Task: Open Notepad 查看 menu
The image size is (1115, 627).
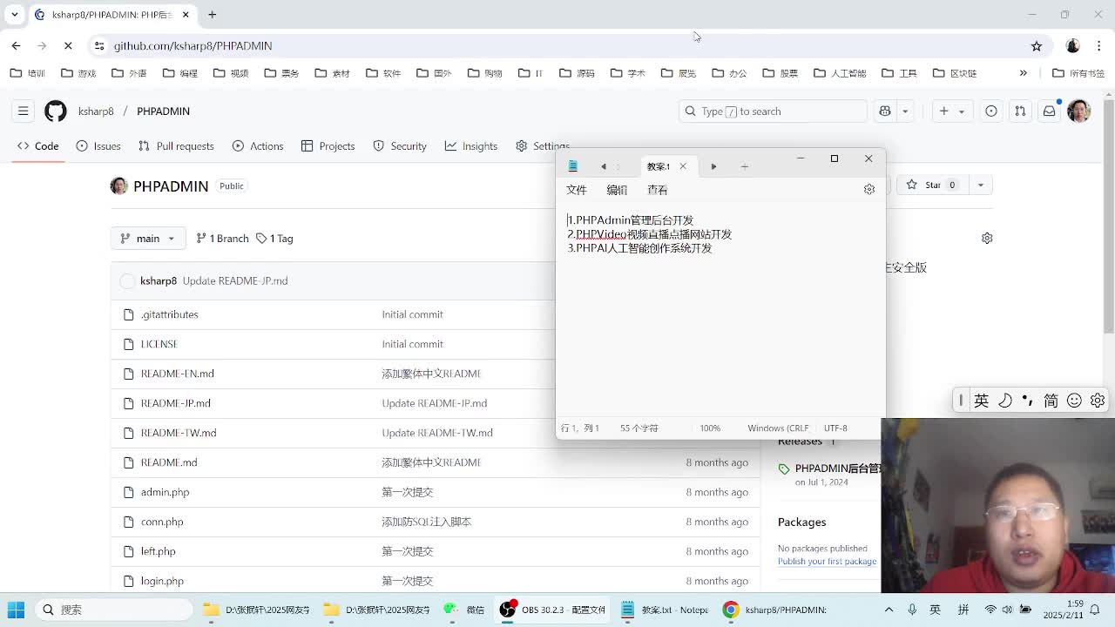Action: (658, 190)
